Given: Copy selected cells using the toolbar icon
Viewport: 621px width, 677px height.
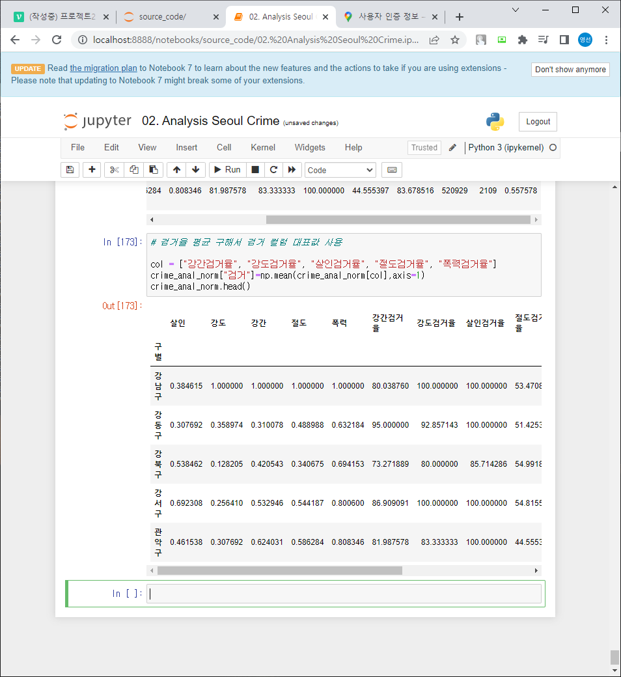Looking at the screenshot, I should tap(134, 170).
